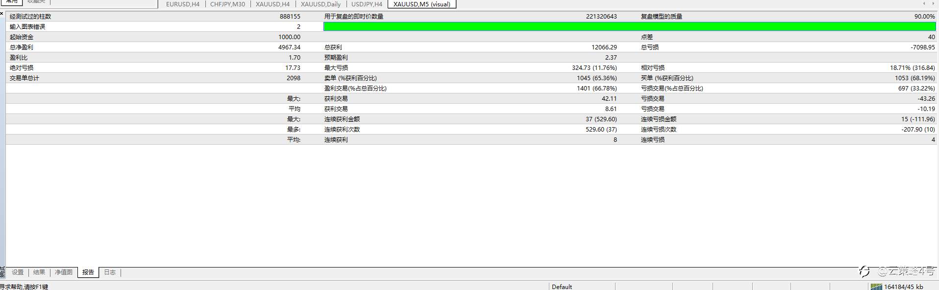Screen dimensions: 939x290
Task: Click the 17.73 absolute drawdown value
Action: coord(293,67)
